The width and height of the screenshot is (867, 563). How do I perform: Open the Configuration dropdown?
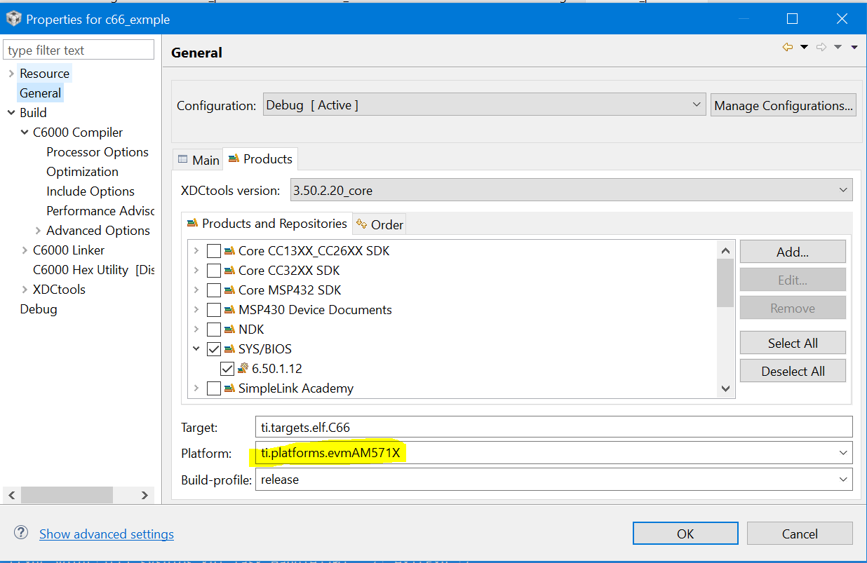click(484, 105)
